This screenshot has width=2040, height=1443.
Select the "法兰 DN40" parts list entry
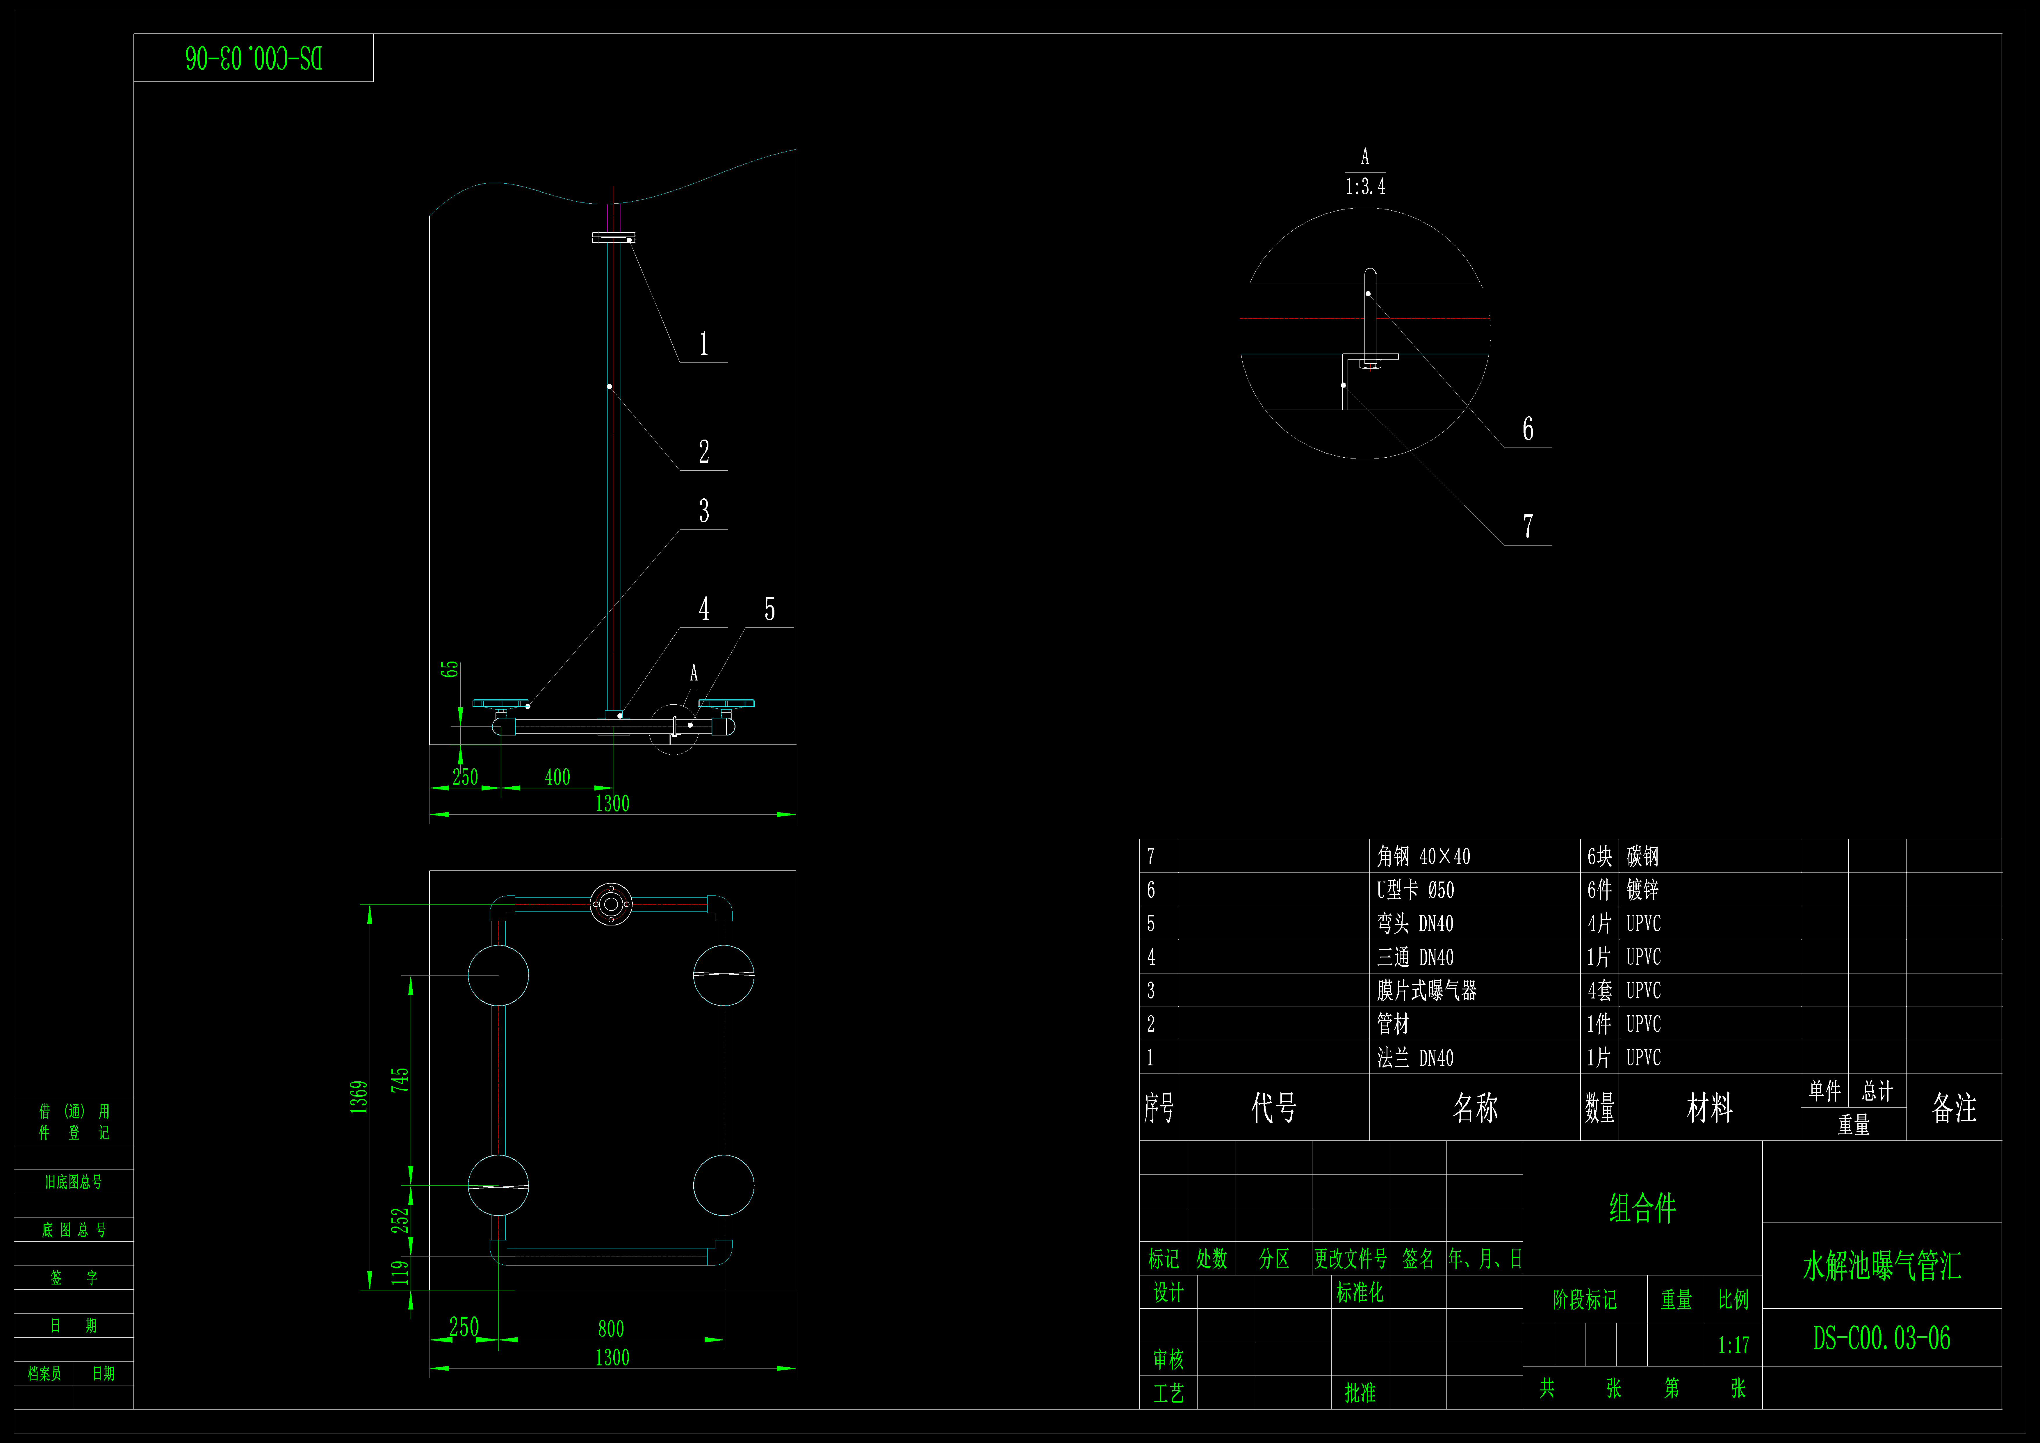tap(1415, 1058)
